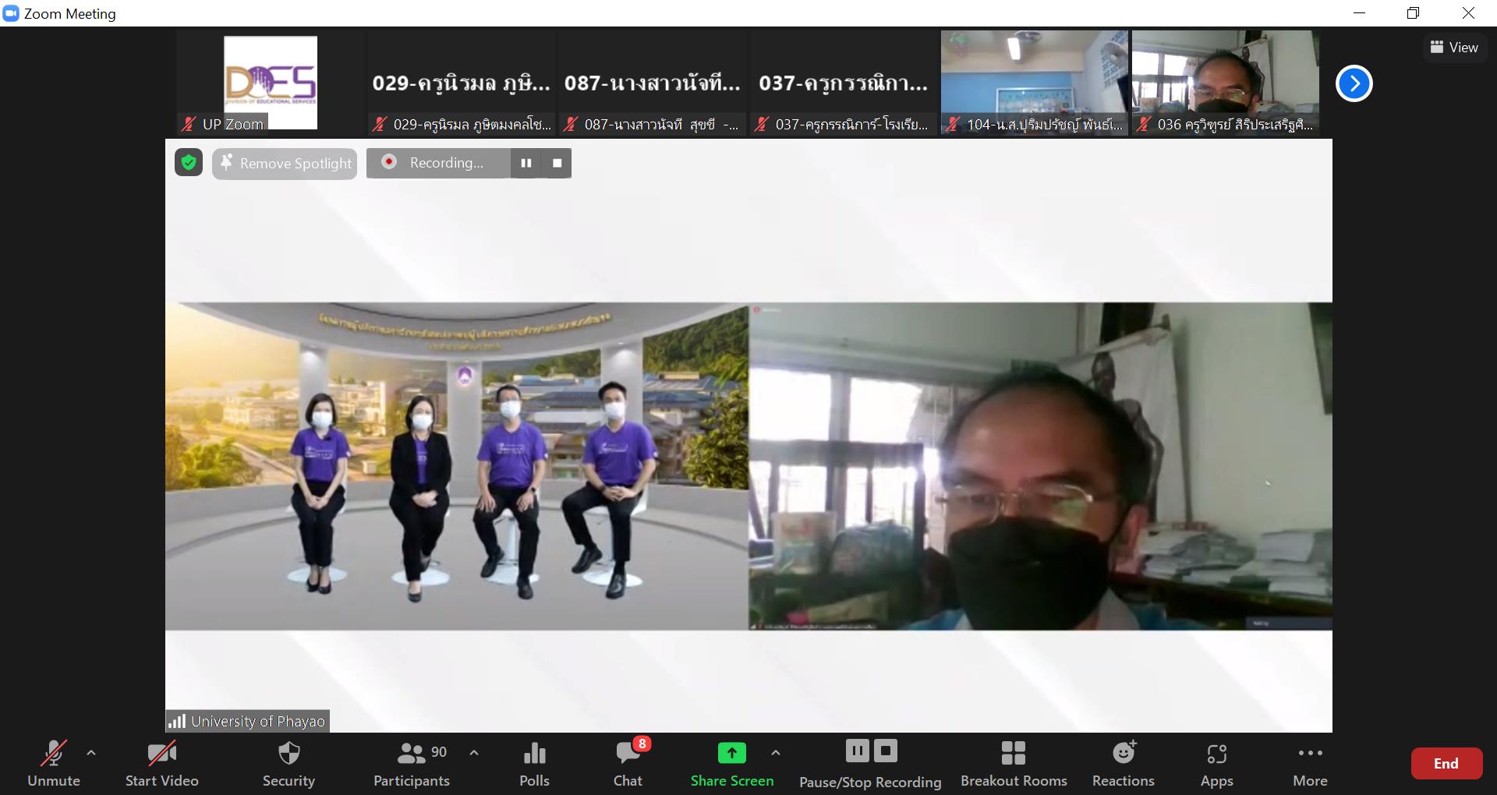Open the Apps panel
The image size is (1497, 795).
coord(1216,763)
